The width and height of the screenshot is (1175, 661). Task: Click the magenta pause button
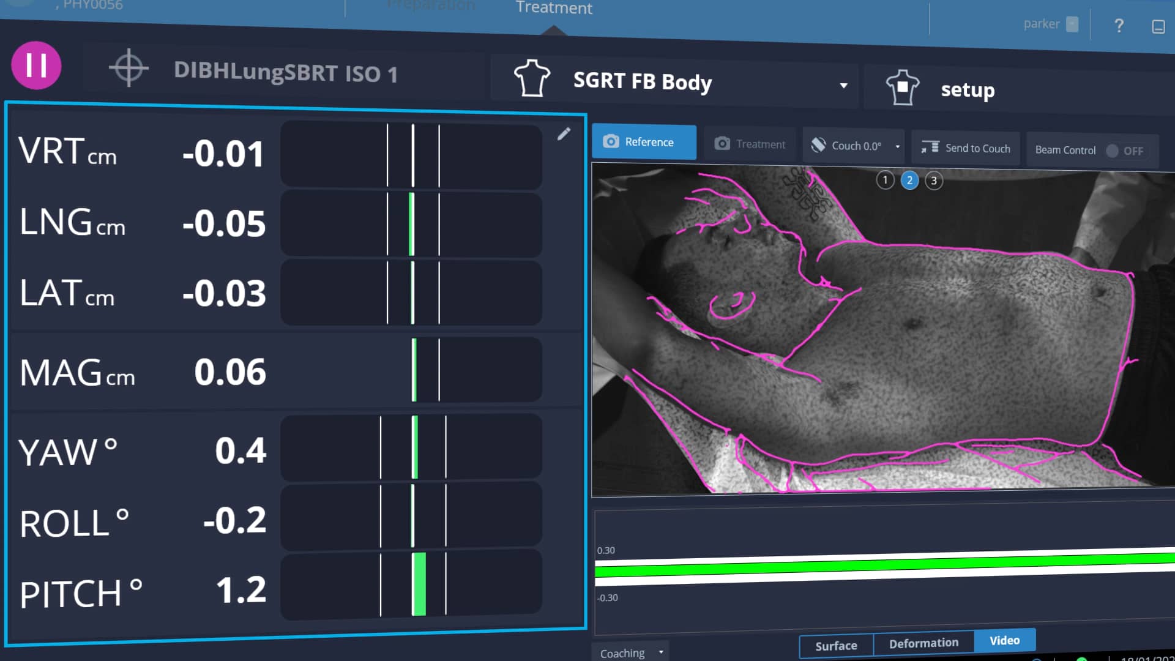(36, 65)
